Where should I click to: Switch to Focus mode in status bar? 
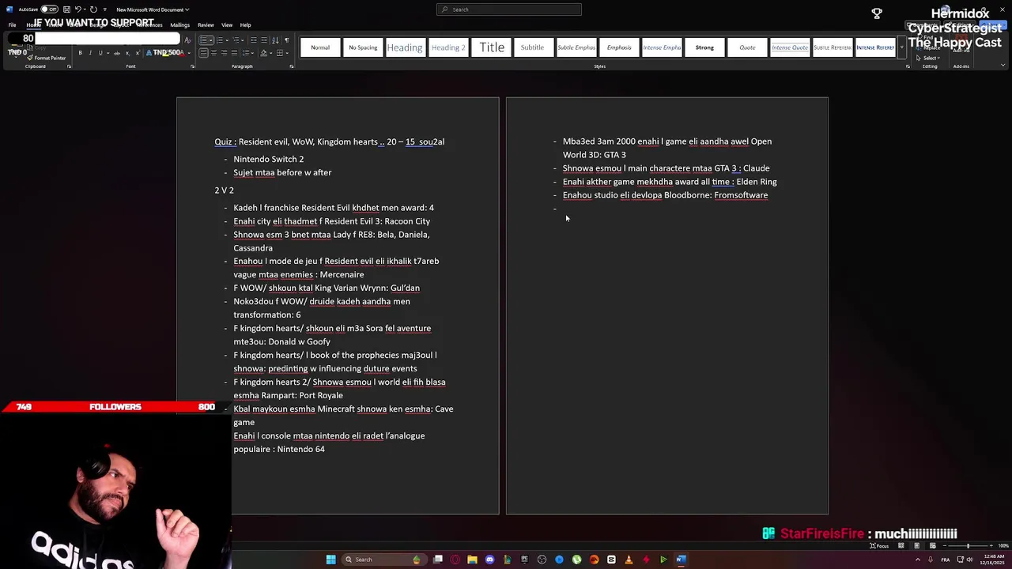tap(879, 546)
